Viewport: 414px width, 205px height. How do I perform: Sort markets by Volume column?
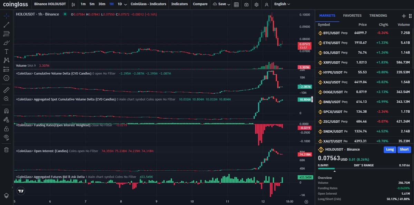(404, 25)
